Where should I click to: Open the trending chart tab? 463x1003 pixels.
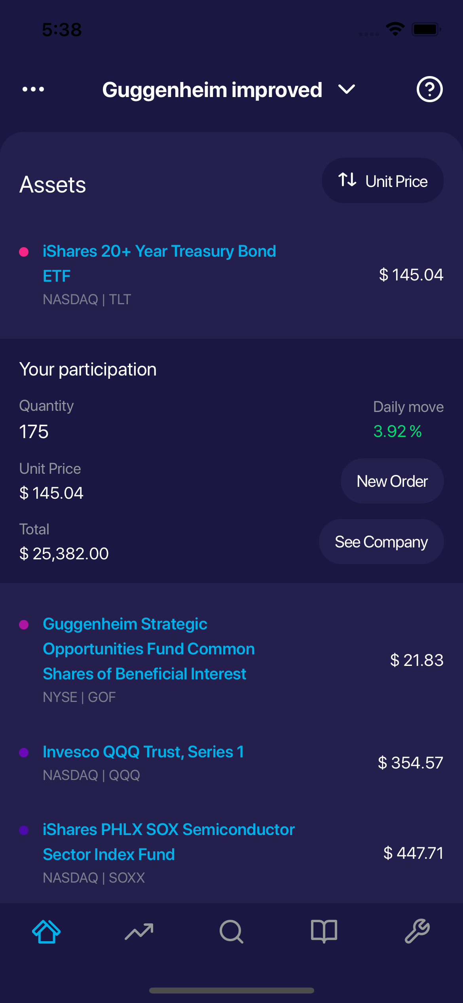pos(139,931)
